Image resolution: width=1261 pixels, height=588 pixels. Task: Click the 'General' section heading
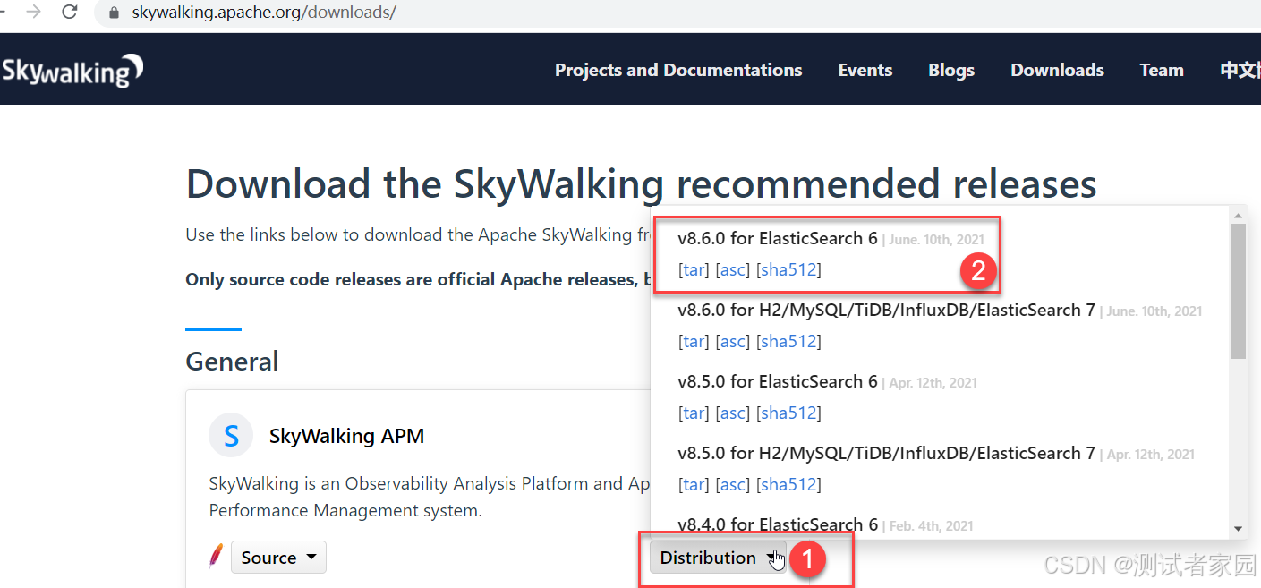coord(232,361)
